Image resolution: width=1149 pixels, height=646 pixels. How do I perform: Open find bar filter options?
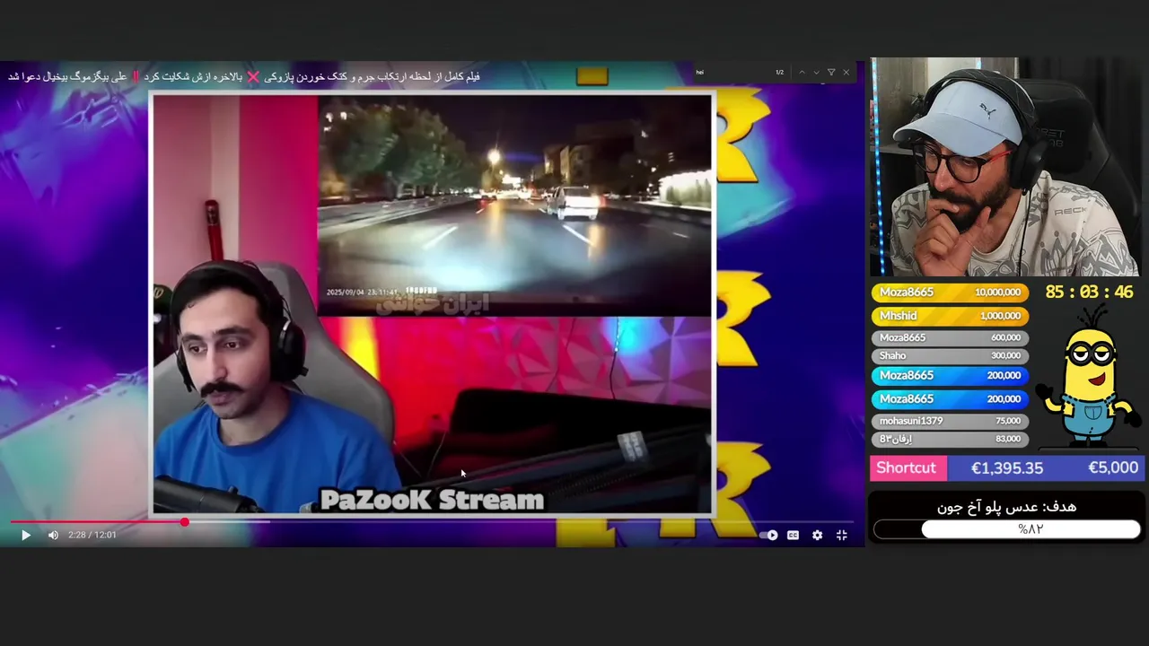pos(831,72)
